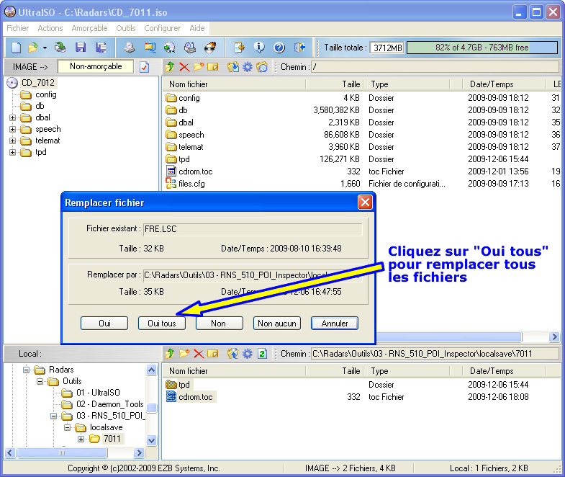Click the save floppy disk icon
Viewport: 565px width, 477px height.
(81, 48)
